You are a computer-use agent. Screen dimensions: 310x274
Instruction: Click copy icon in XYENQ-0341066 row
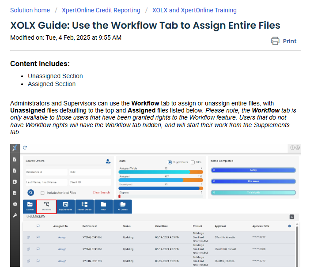point(29,237)
